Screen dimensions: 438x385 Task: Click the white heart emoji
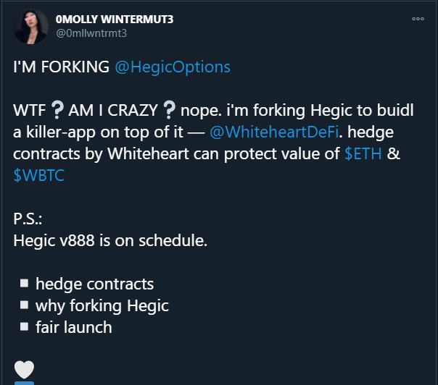click(25, 370)
